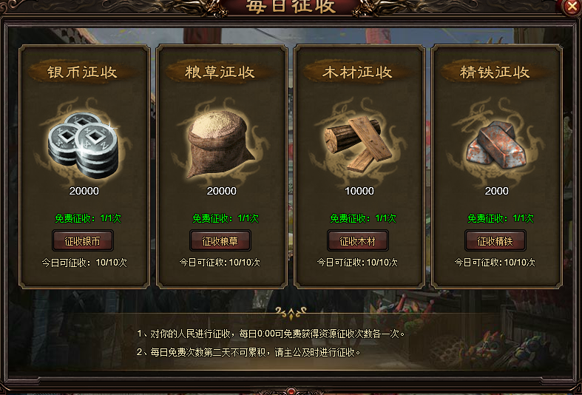This screenshot has height=395, width=582.
Task: Click the 征收粮草 button
Action: pos(220,241)
